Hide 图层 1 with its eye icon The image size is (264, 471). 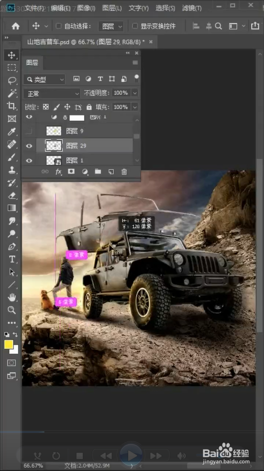tap(29, 161)
